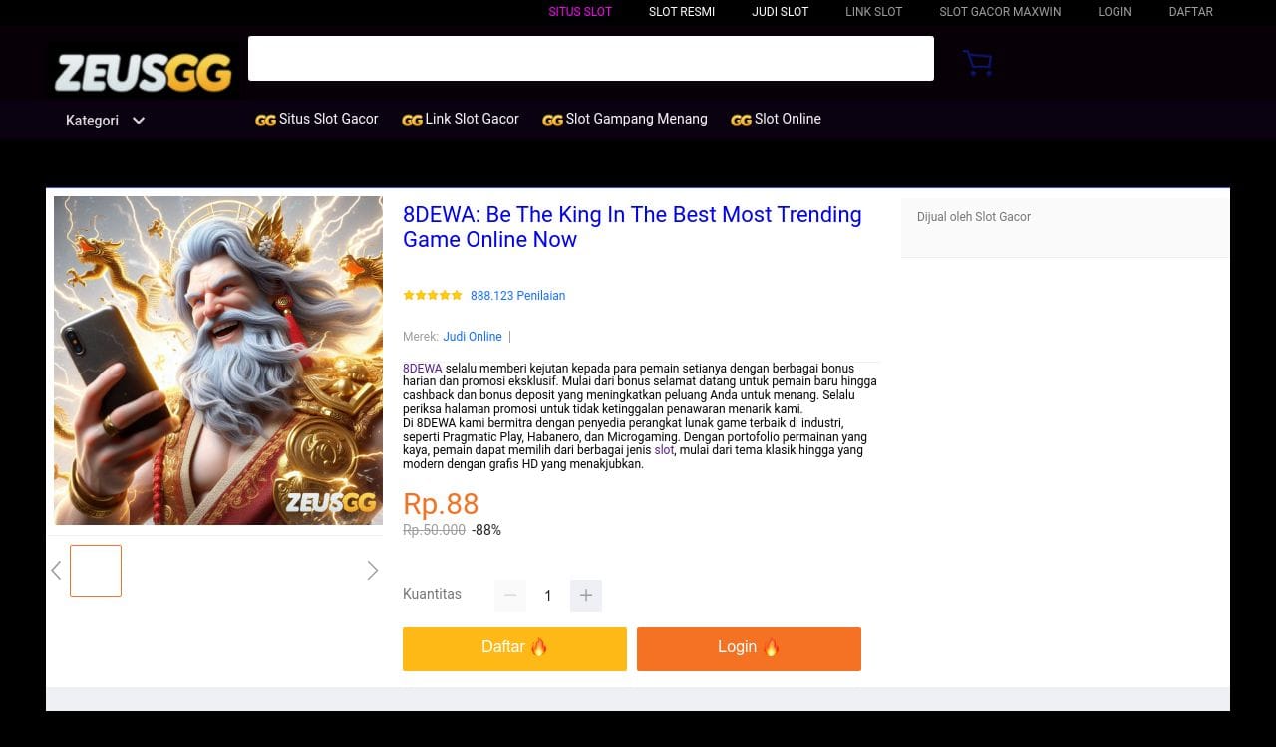Increase quantity with plus button
The image size is (1276, 747).
pos(586,596)
